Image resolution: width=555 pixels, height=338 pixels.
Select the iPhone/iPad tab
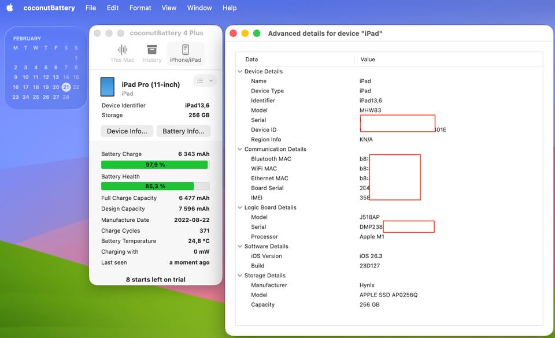pos(186,54)
